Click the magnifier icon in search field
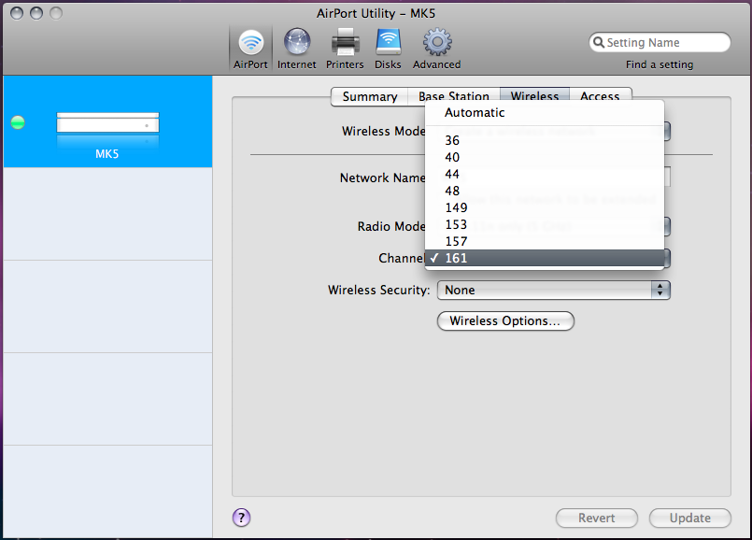 pos(599,42)
